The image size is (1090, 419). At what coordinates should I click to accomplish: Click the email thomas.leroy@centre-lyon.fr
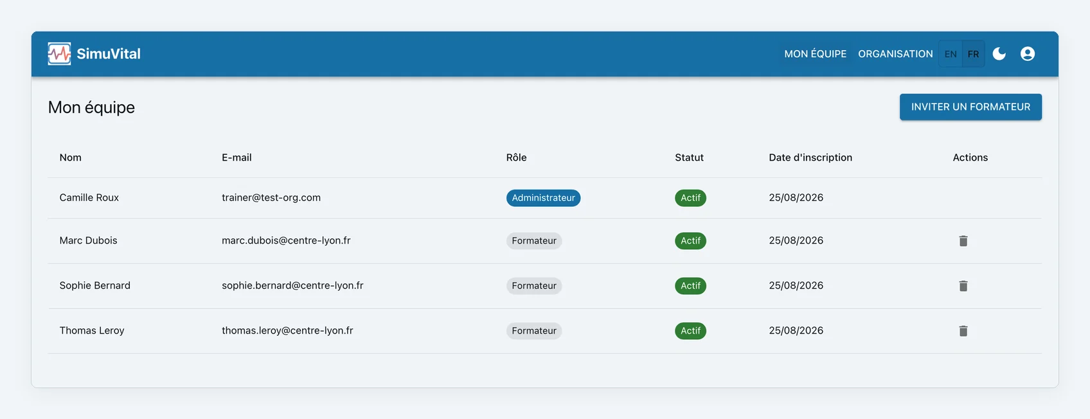287,330
